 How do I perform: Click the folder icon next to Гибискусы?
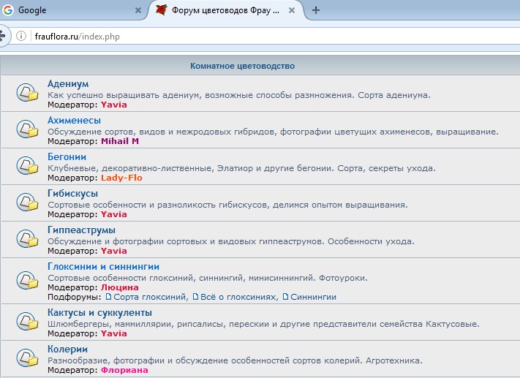[28, 203]
